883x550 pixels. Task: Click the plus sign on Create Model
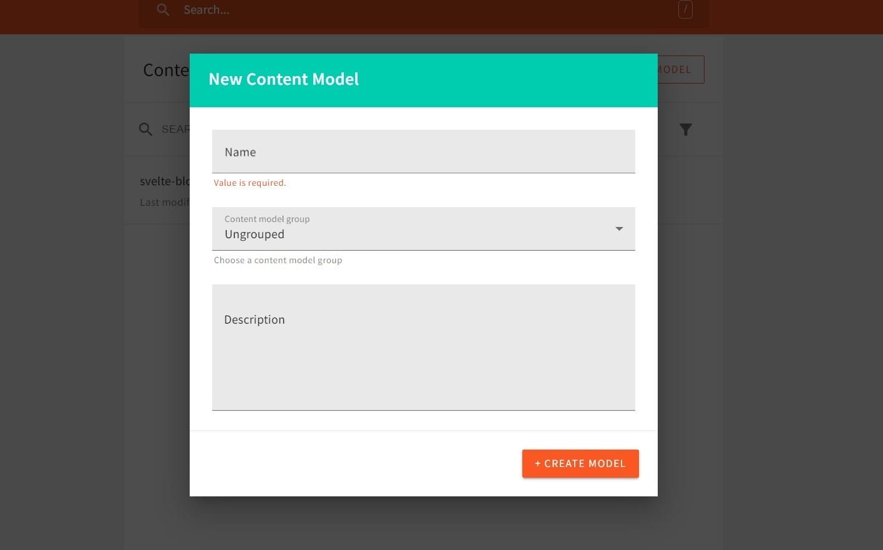(x=537, y=464)
